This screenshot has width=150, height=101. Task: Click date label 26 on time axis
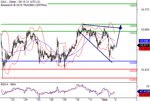click(52, 99)
